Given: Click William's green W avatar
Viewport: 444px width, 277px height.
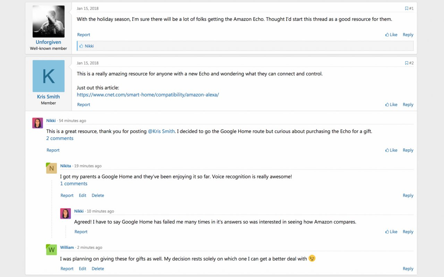Looking at the screenshot, I should click(x=51, y=250).
